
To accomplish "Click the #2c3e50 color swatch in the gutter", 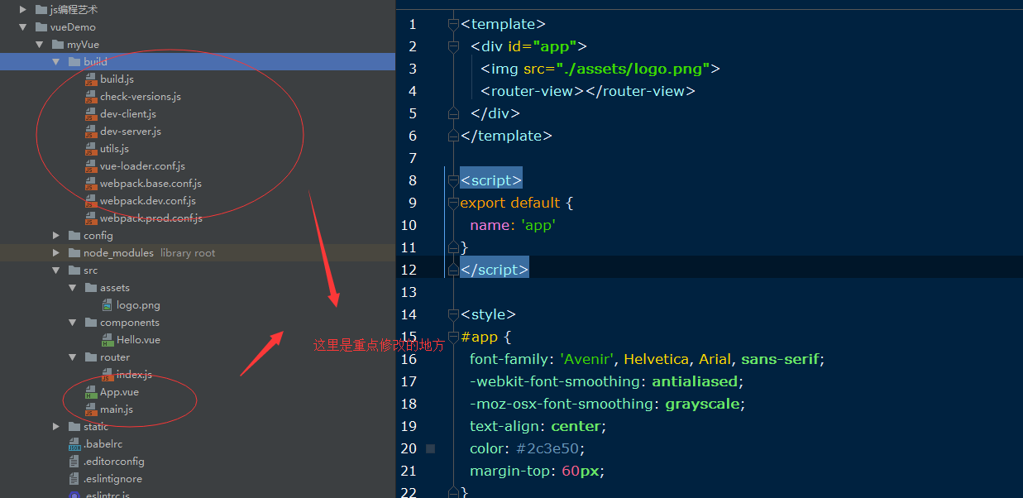I will (x=430, y=448).
